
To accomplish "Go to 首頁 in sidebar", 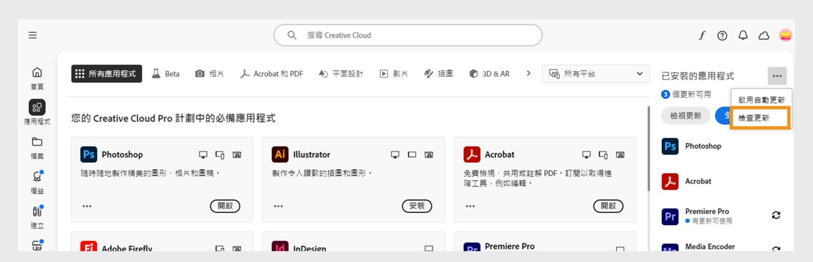I will coord(37,78).
